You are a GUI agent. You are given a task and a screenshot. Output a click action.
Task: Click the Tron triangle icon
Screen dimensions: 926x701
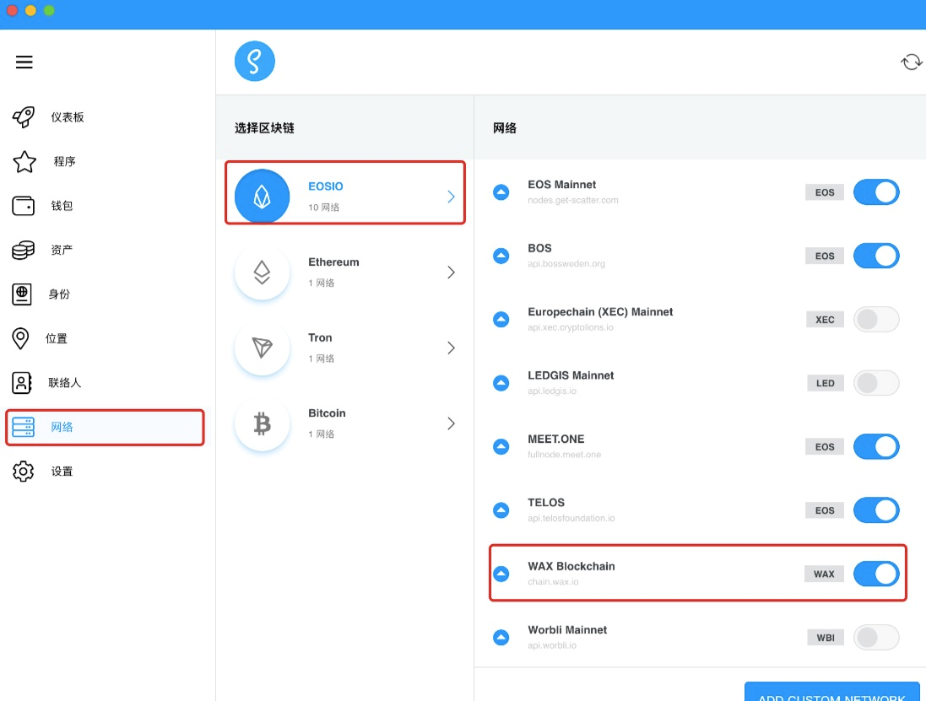pyautogui.click(x=263, y=348)
